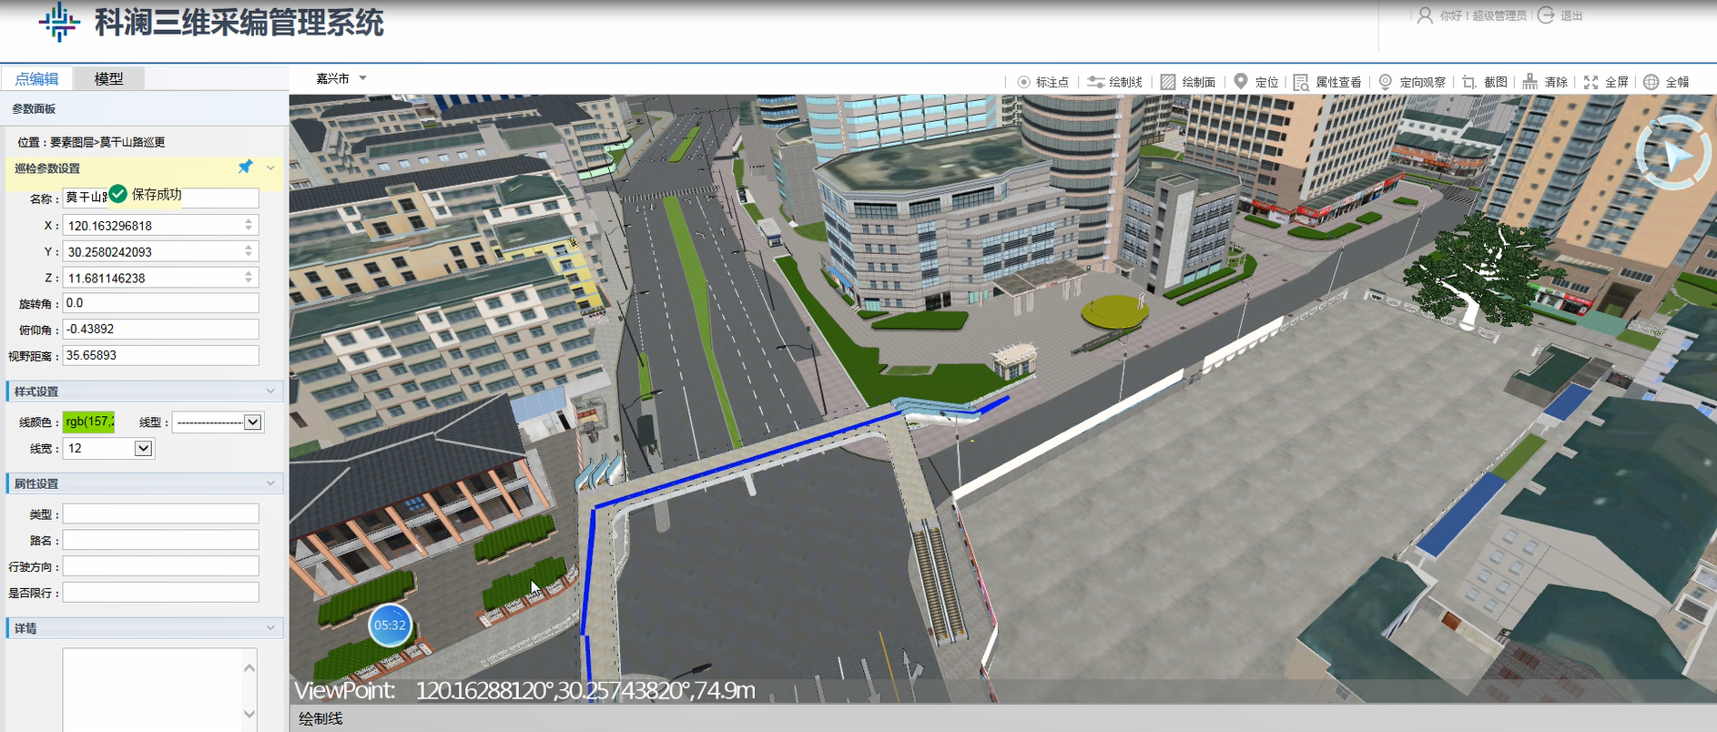The image size is (1717, 732).
Task: Click the green 线颜色 color swatch
Action: (x=88, y=422)
